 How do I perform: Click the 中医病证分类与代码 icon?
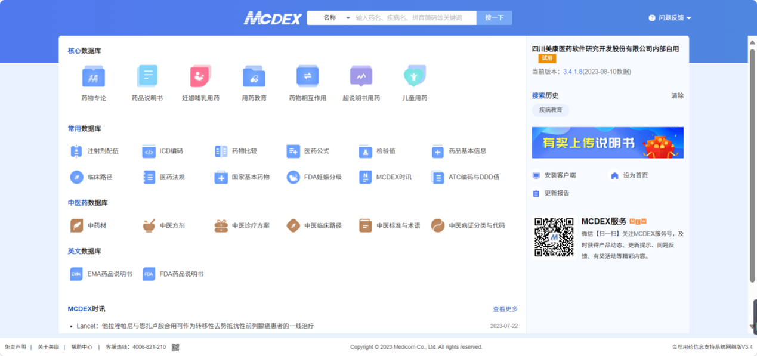pos(437,225)
